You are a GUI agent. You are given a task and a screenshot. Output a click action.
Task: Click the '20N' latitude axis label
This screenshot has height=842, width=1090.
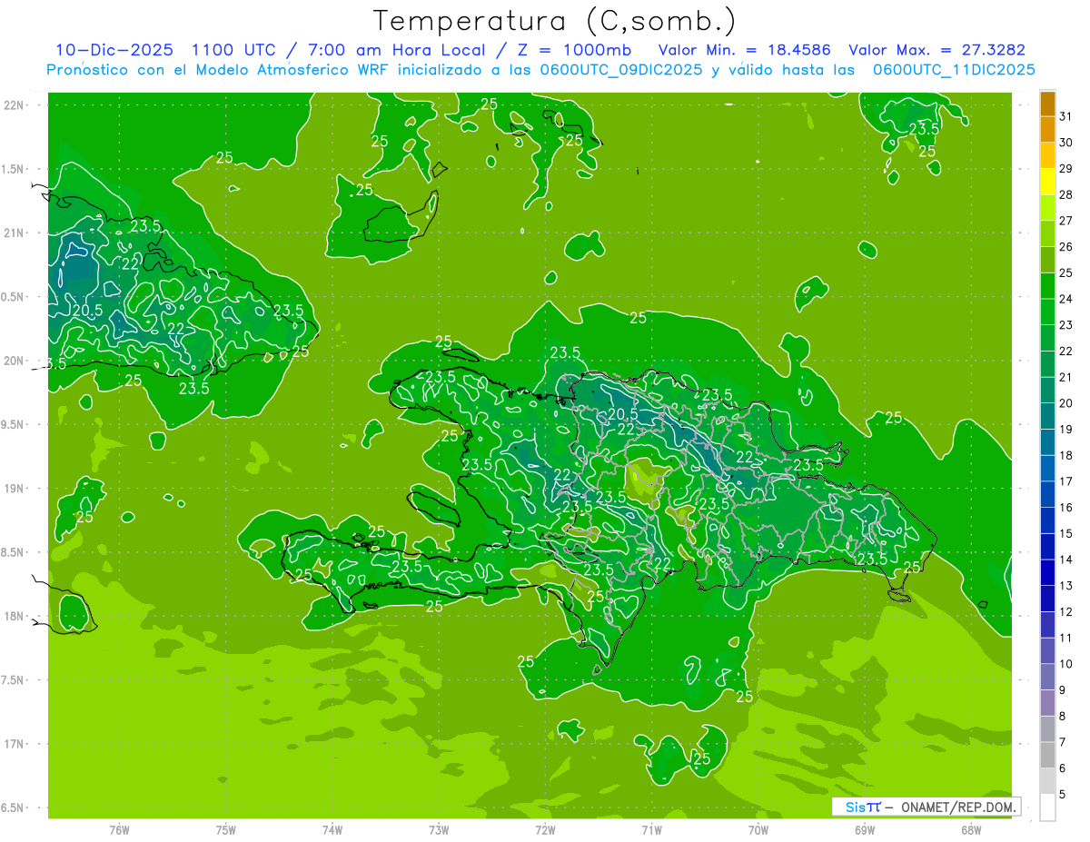click(x=15, y=361)
